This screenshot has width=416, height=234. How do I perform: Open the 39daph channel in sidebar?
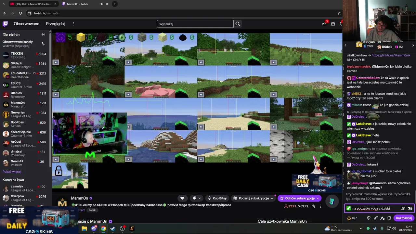pyautogui.click(x=24, y=65)
